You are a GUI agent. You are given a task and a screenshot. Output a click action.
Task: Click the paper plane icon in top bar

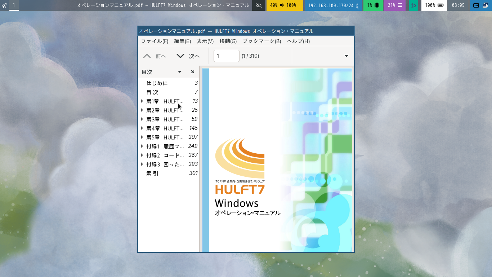click(4, 5)
